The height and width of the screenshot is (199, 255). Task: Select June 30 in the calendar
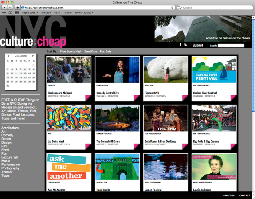8,86
